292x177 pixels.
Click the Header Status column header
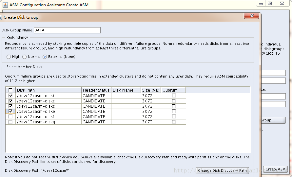pyautogui.click(x=96, y=90)
